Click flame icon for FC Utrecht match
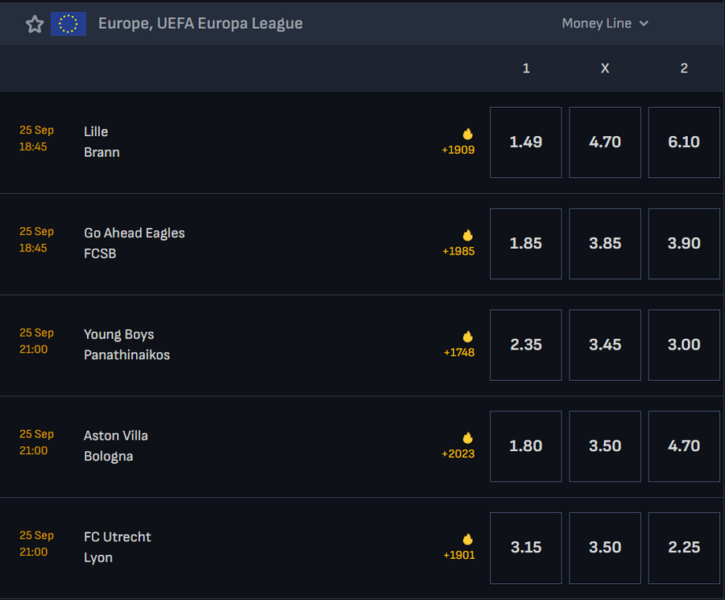This screenshot has width=725, height=600. pyautogui.click(x=467, y=539)
